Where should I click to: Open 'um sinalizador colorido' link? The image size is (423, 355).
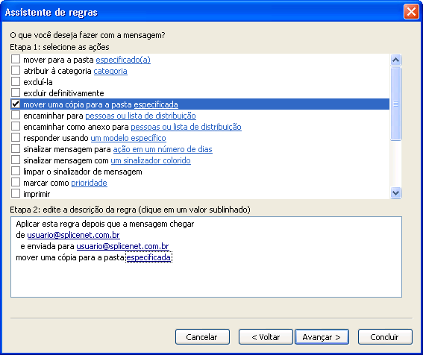pos(151,160)
